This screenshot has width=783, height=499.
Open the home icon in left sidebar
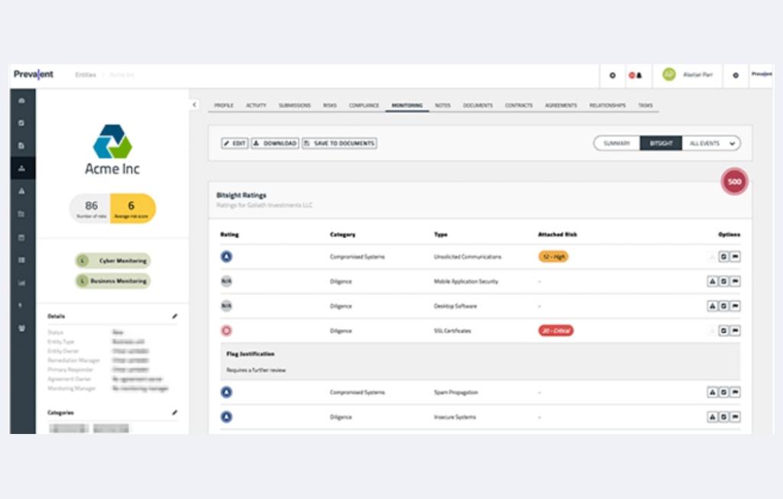(21, 100)
